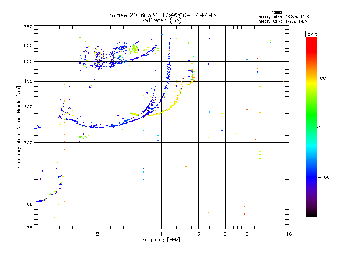
Task: Click the colorbar label '-100'
Action: (x=323, y=177)
